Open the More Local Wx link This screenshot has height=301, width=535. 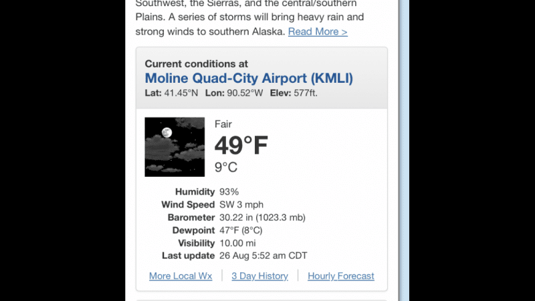pos(181,276)
